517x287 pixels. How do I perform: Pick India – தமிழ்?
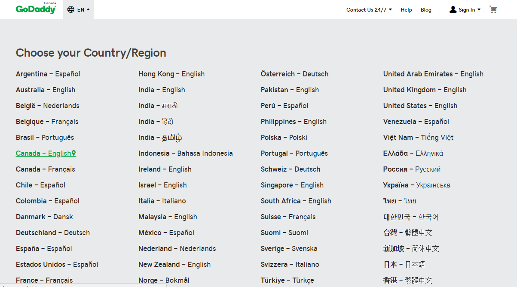pos(160,137)
